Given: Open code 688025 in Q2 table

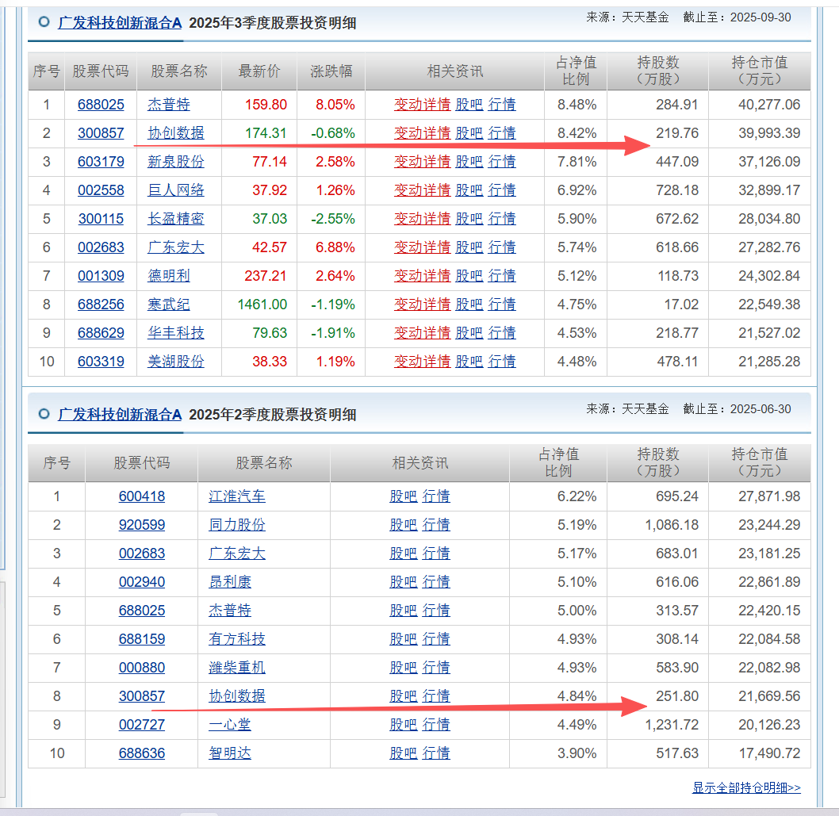Looking at the screenshot, I should [x=142, y=611].
